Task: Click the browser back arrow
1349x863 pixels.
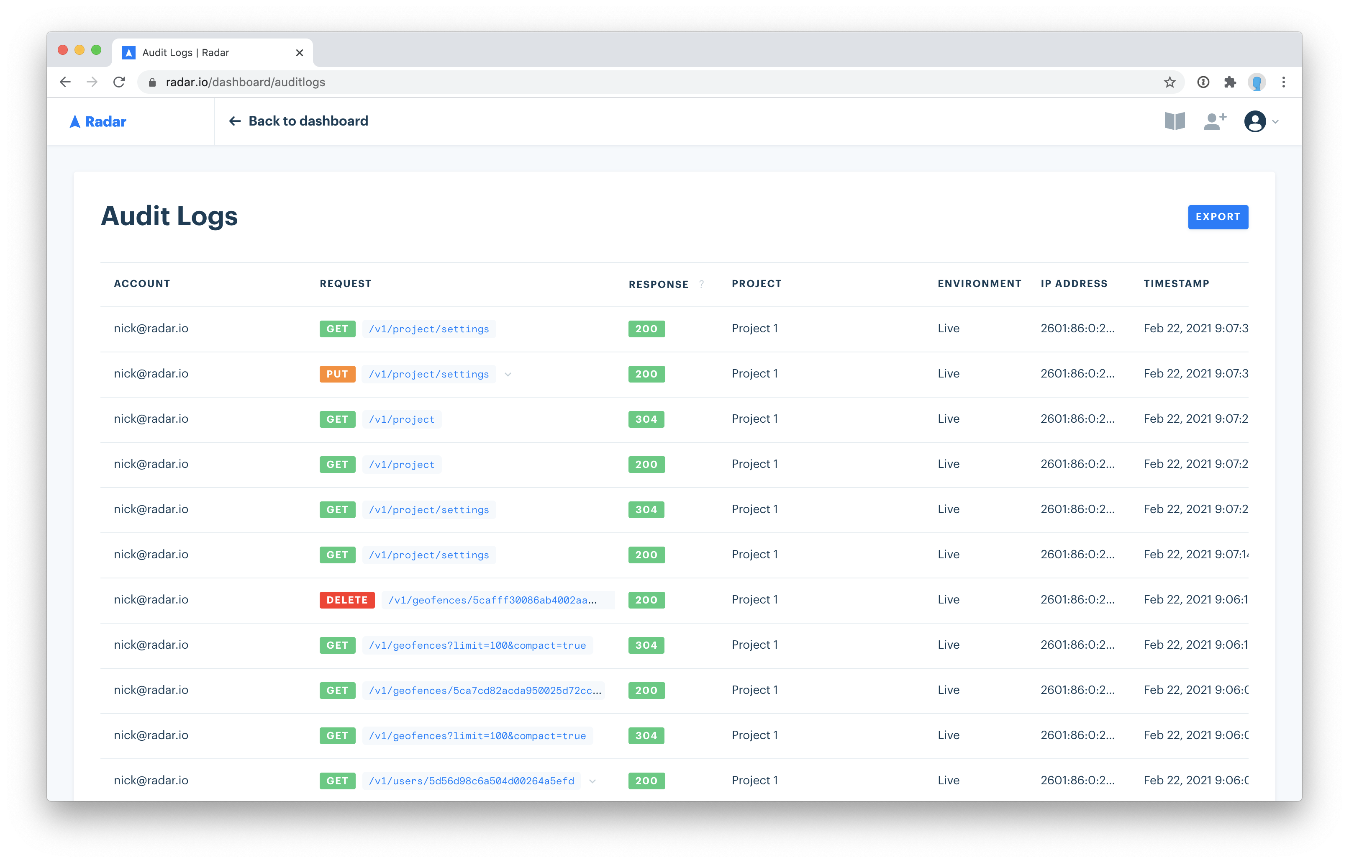Action: (x=66, y=82)
